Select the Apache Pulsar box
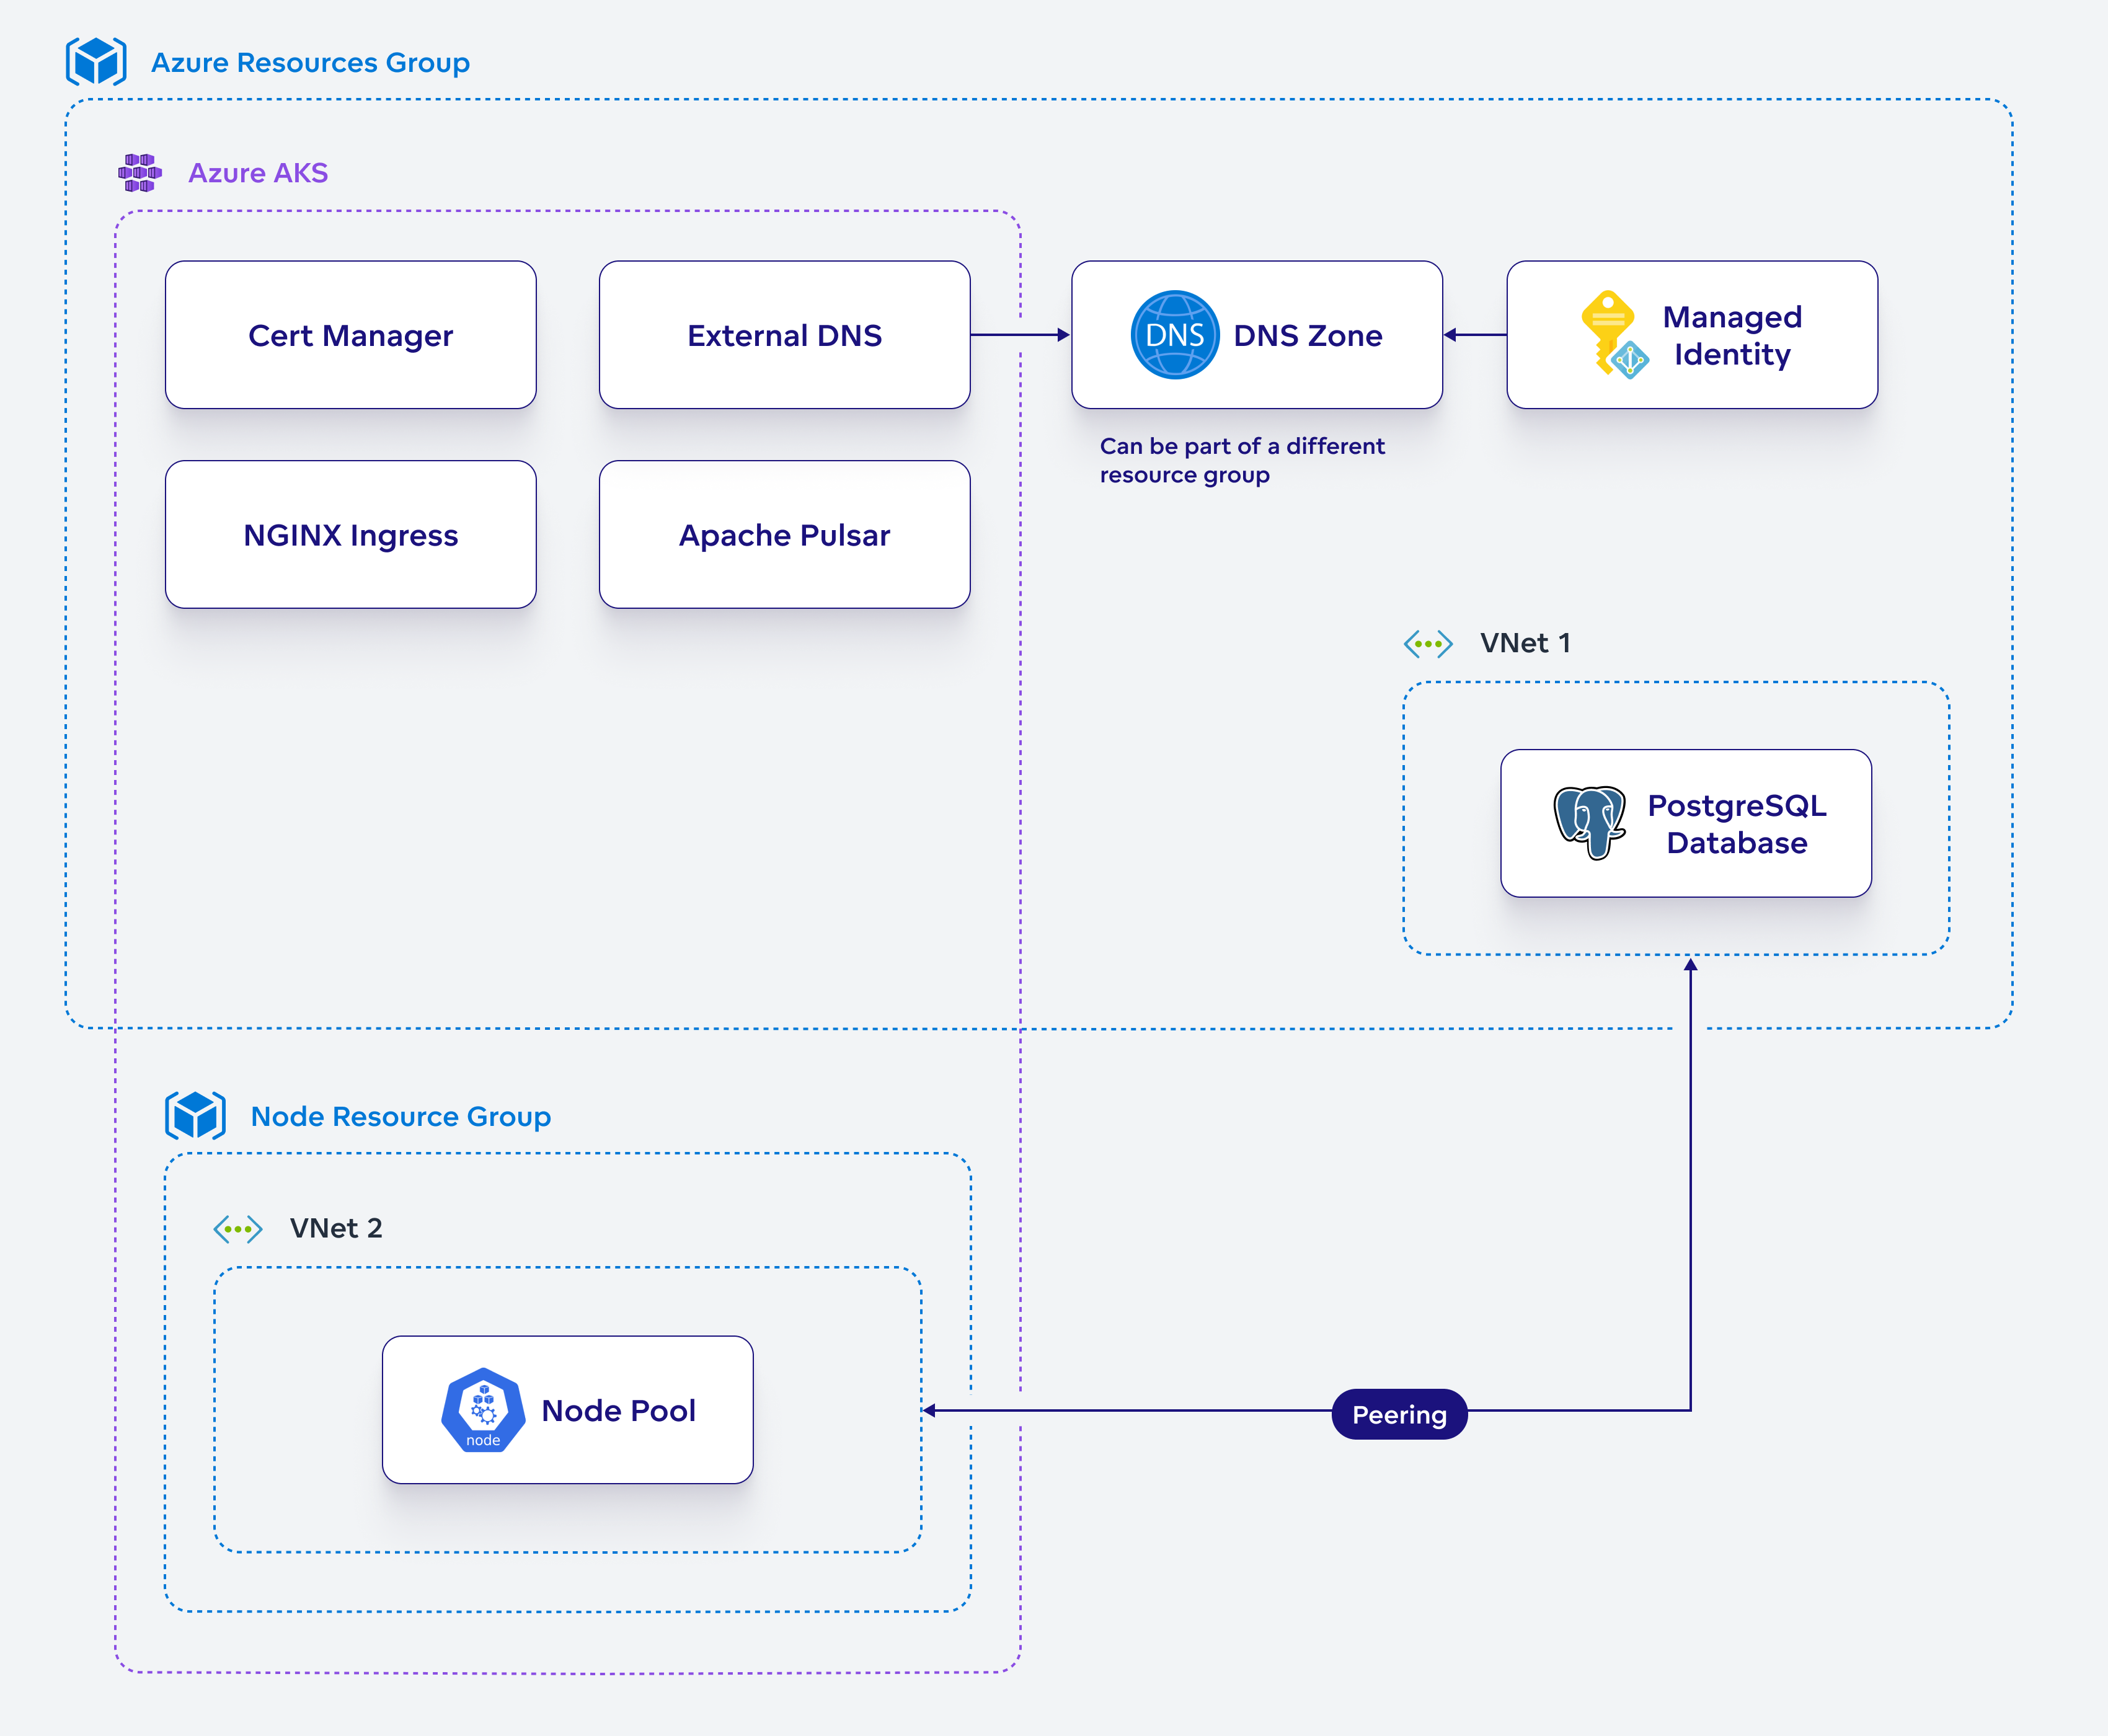Screen dimensions: 2108x1736 coord(785,535)
